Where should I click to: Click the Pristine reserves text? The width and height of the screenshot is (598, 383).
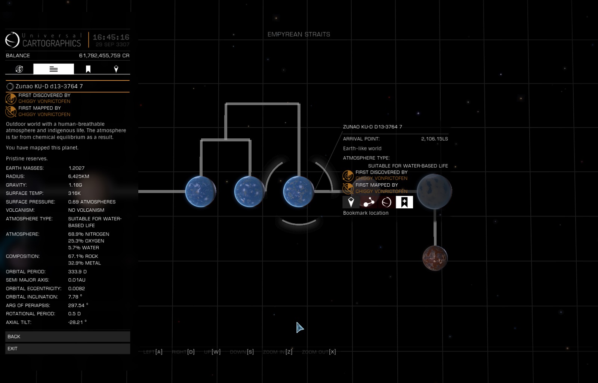coord(27,159)
